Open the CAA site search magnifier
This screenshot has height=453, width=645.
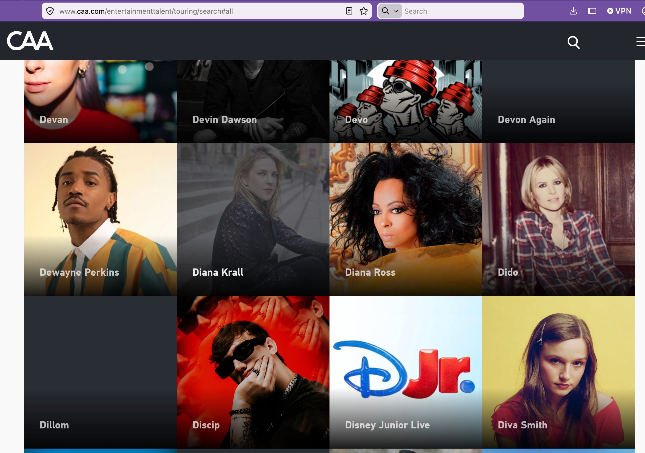[x=573, y=42]
